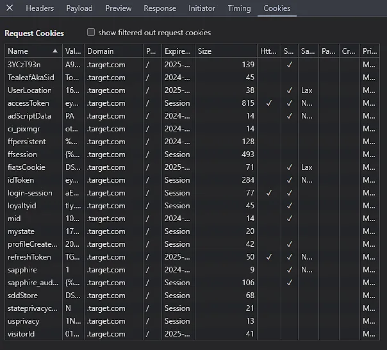Sort by the SameSite column header
Screen dimensions: 387x350
pyautogui.click(x=308, y=51)
